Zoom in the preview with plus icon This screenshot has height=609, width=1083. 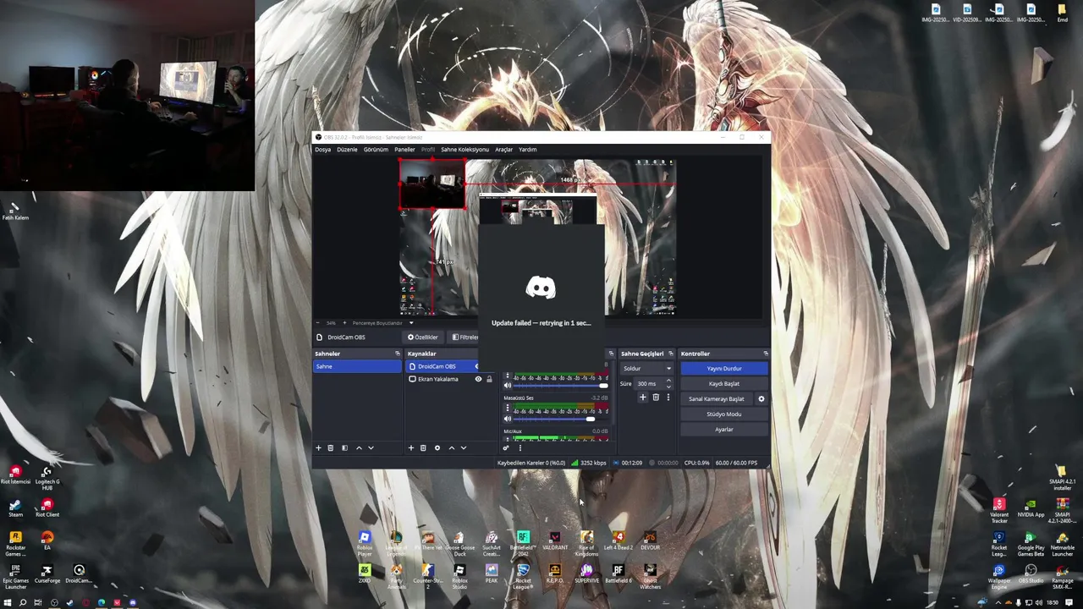tap(344, 322)
